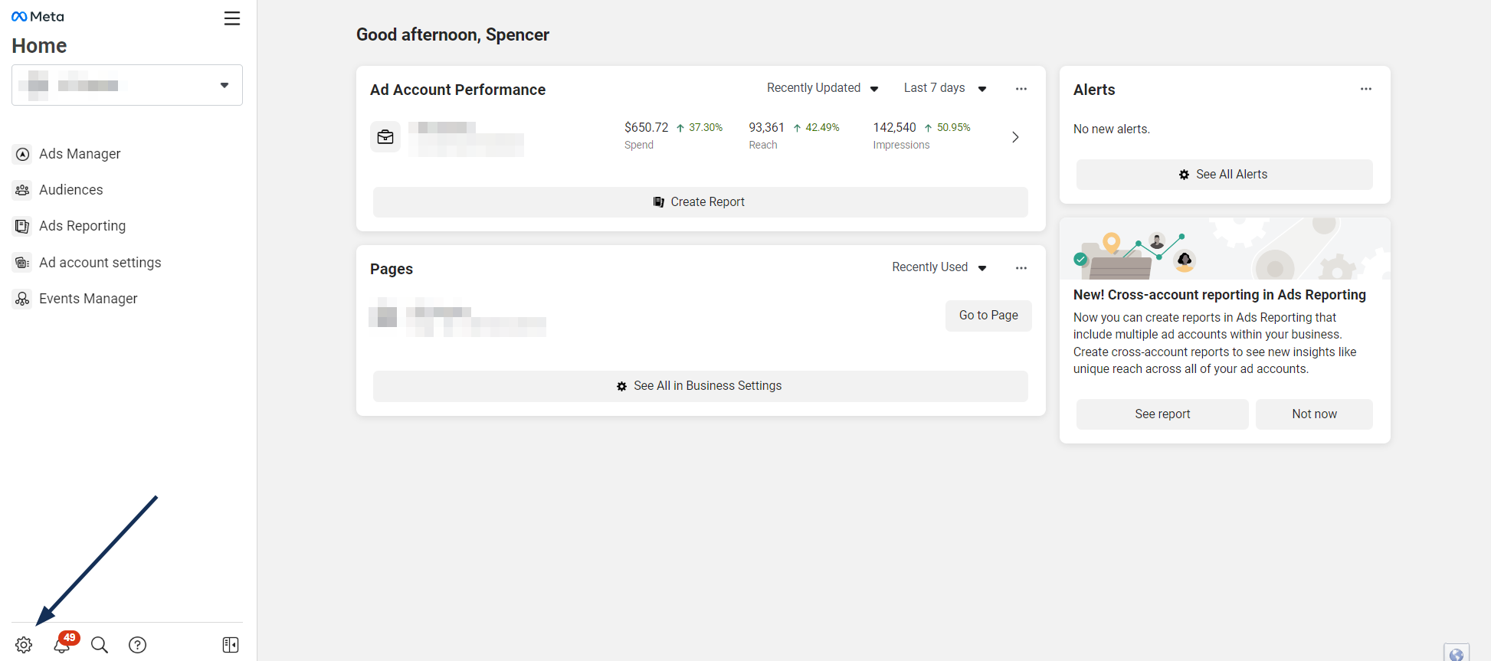Open Ad Account Performance more options
Screen dimensions: 1491x661
pos(1021,89)
